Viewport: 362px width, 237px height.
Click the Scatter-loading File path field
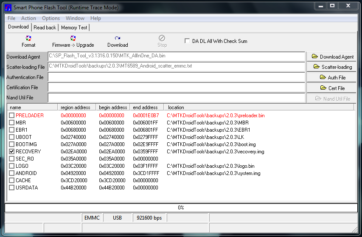click(176, 67)
